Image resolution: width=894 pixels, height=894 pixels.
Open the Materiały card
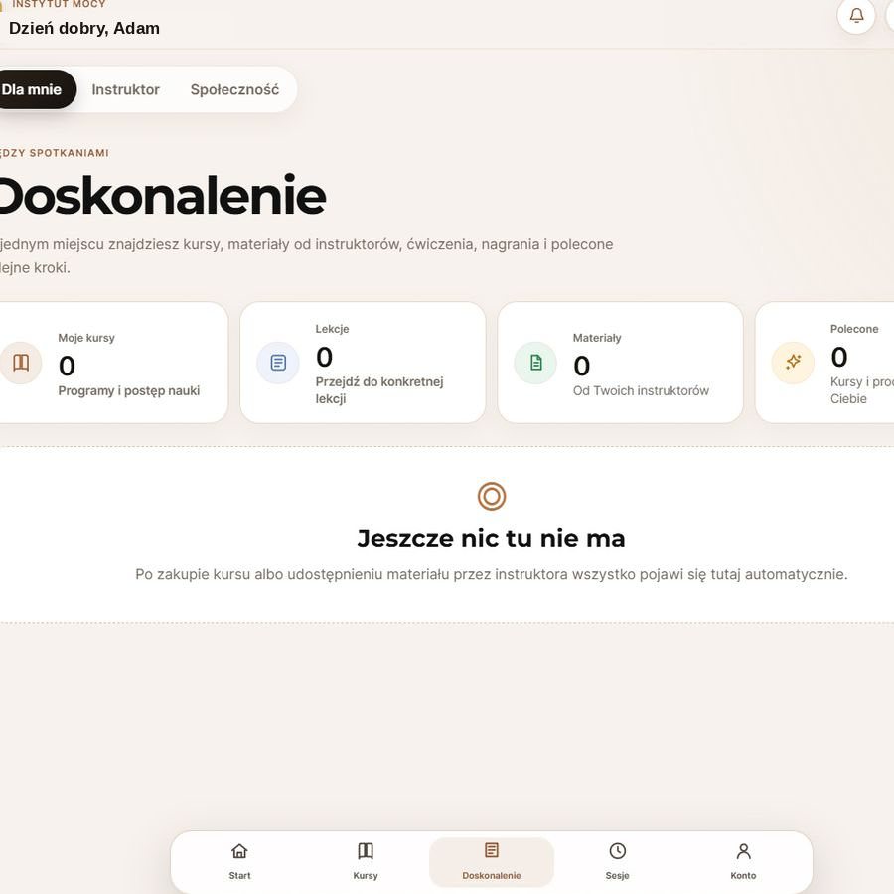(x=620, y=363)
